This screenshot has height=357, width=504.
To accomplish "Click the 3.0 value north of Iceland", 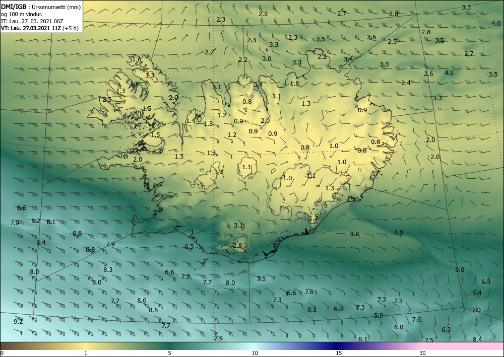I will [267, 59].
